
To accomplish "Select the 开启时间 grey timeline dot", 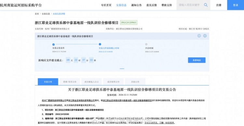I will tap(146, 44).
